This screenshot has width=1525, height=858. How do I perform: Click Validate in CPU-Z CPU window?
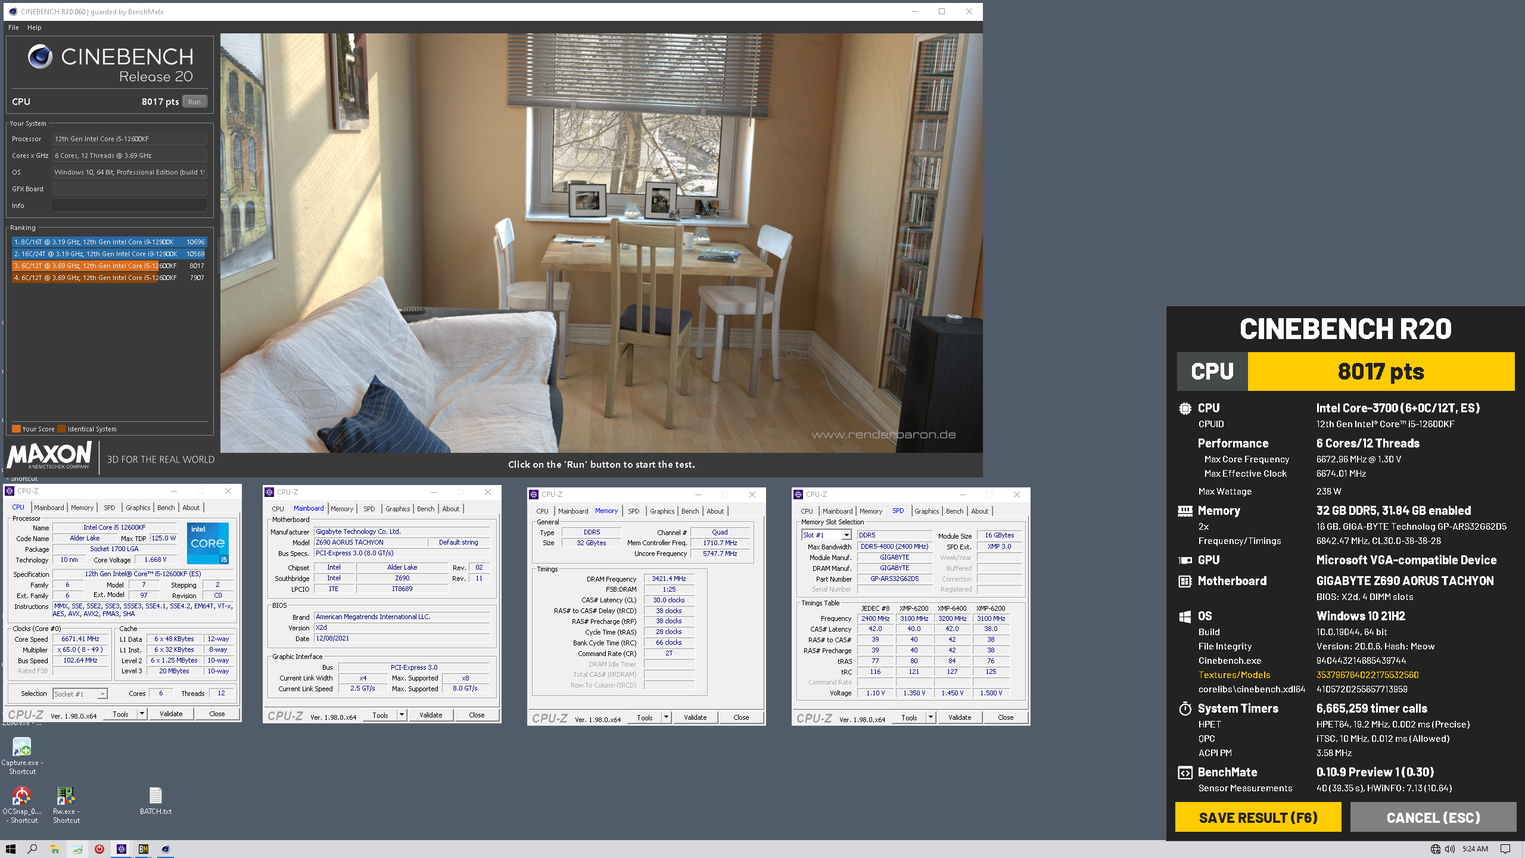pos(171,714)
